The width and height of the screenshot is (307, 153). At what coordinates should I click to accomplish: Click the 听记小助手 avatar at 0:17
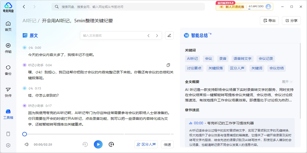[25, 106]
